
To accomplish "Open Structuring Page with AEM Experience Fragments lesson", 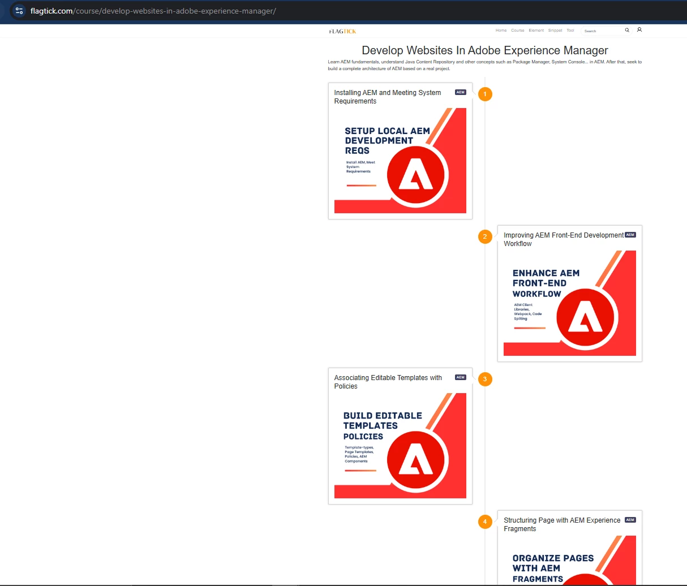I will tap(562, 524).
